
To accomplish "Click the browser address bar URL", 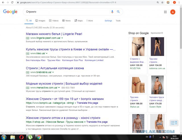I will coord(68,3).
